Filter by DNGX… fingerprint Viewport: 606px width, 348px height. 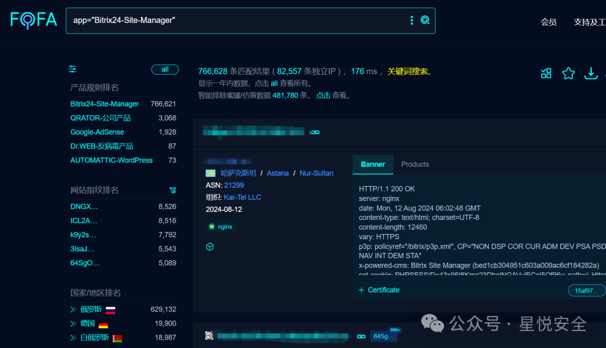(84, 207)
